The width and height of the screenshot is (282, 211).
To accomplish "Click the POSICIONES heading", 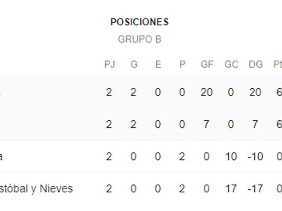I will tap(139, 22).
